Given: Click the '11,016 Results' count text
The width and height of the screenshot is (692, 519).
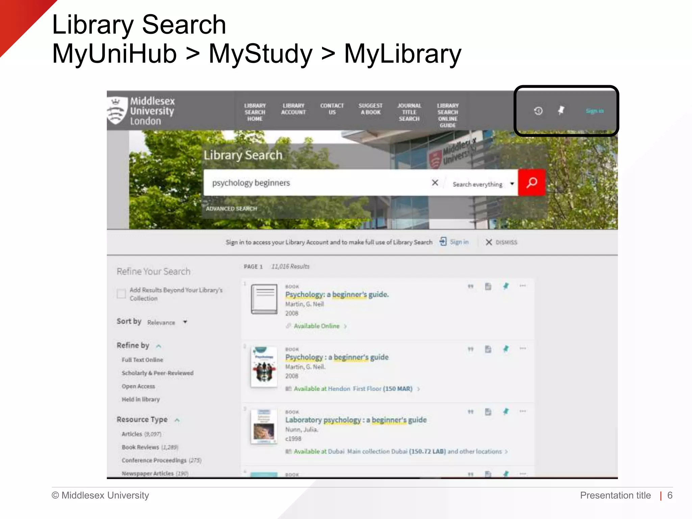Looking at the screenshot, I should (290, 267).
